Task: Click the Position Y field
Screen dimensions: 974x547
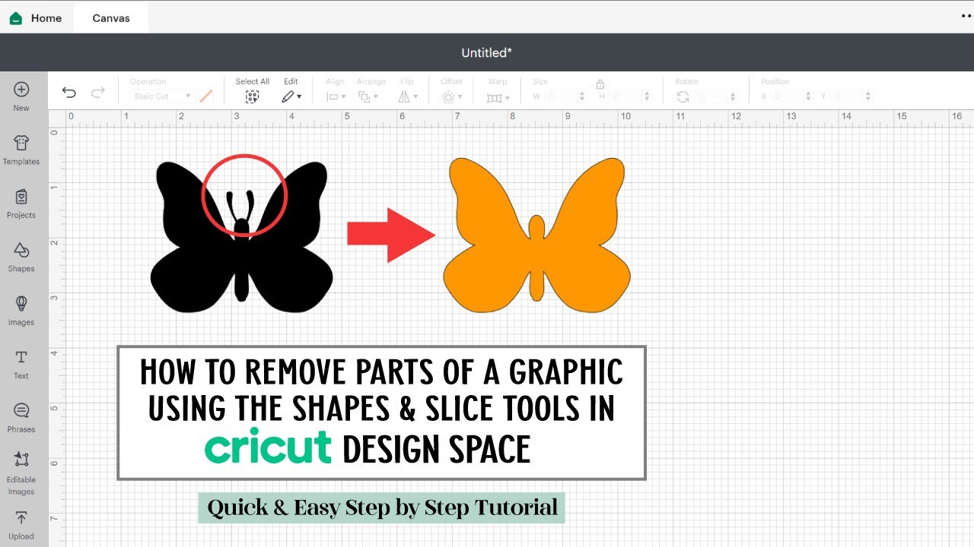Action: [846, 96]
